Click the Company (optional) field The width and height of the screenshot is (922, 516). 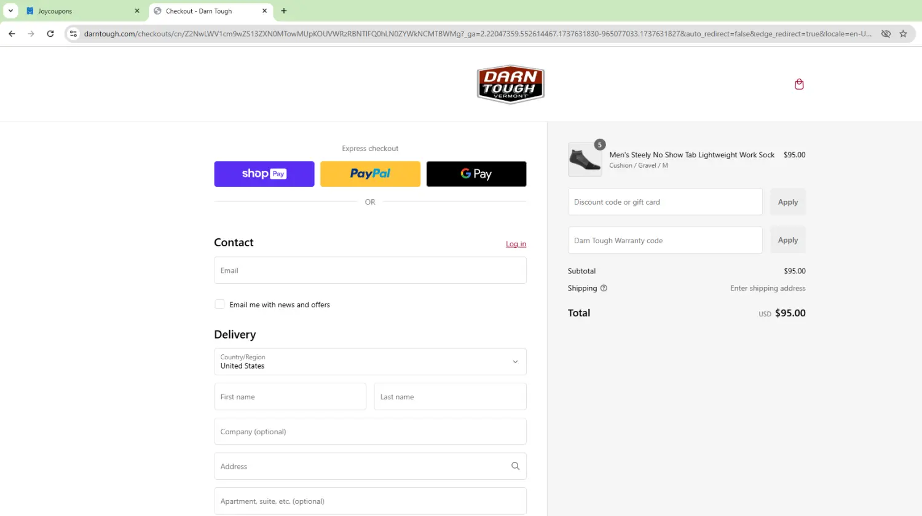(x=370, y=431)
